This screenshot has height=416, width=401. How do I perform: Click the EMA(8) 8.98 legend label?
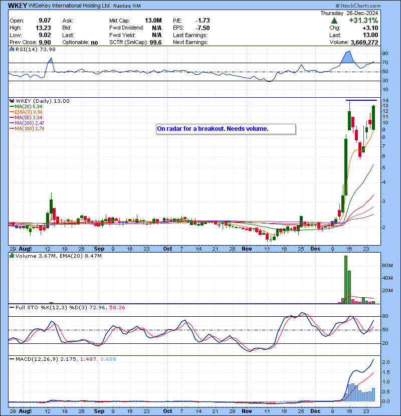(x=26, y=112)
